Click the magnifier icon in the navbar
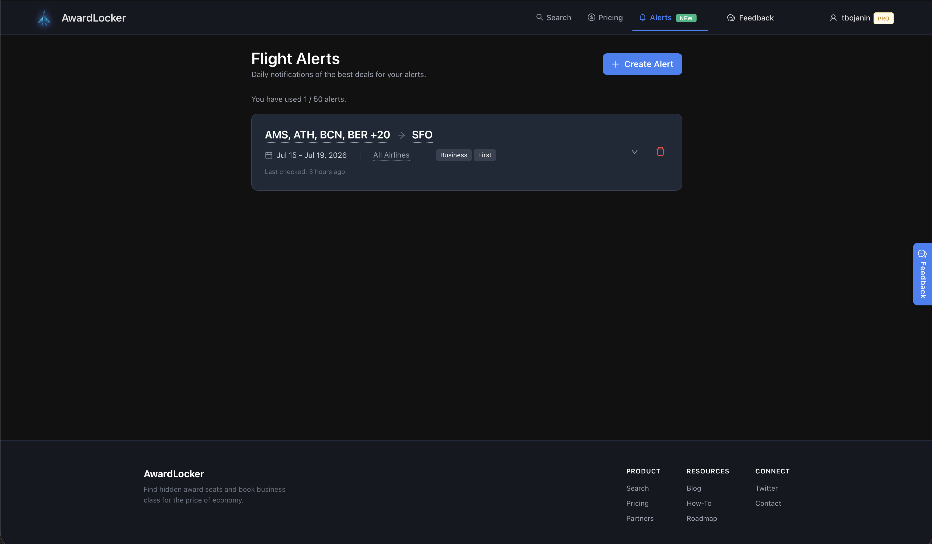The width and height of the screenshot is (932, 544). click(x=540, y=18)
